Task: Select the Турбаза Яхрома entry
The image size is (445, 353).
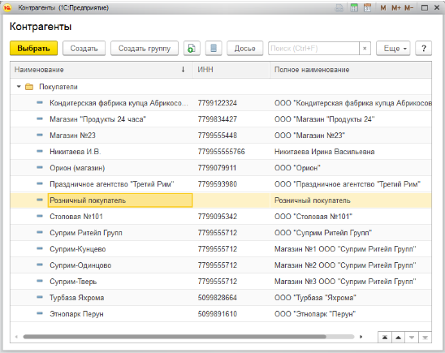Action: (77, 298)
